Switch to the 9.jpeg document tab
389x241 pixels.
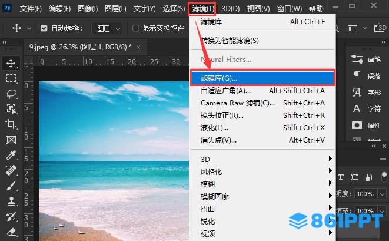point(81,47)
